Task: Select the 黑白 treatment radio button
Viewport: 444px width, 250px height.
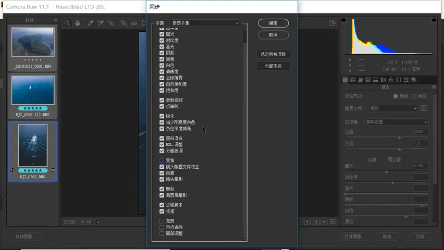Action: tap(414, 96)
